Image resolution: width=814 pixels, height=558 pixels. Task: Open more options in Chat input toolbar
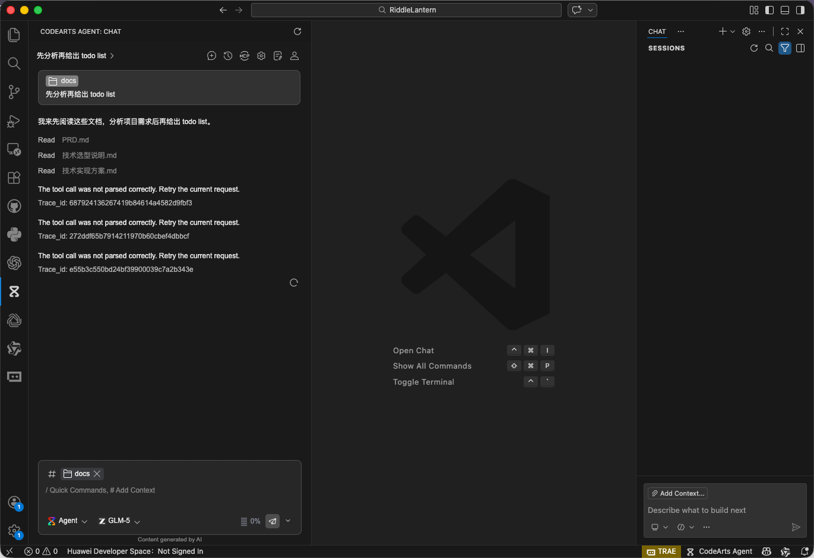(x=707, y=527)
